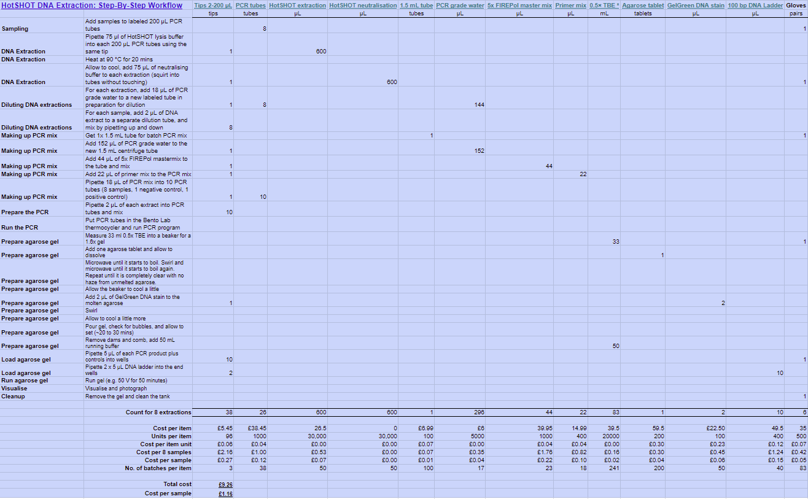Select the 'Run the PCR' stage cell
808x499 pixels.
(x=42, y=224)
